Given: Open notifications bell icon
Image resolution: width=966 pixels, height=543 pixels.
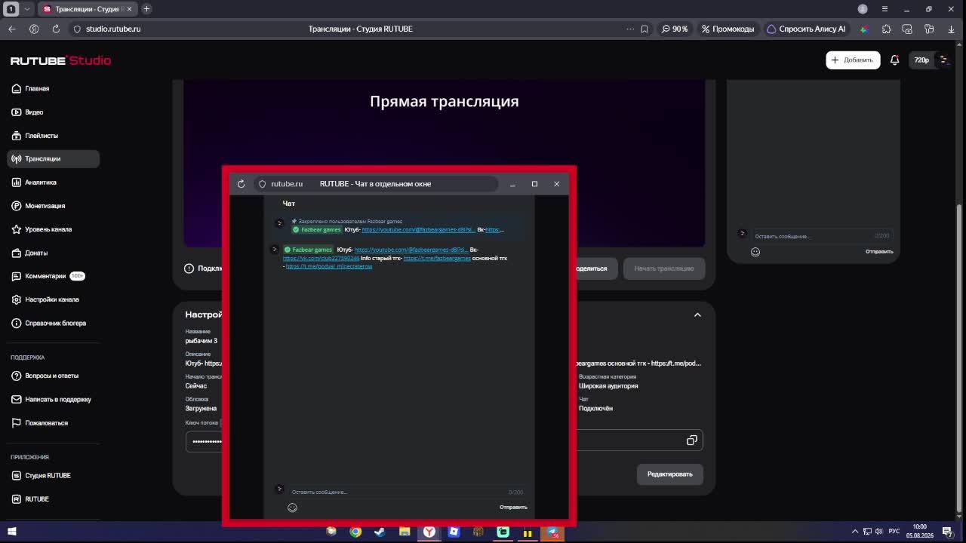Looking at the screenshot, I should point(894,60).
